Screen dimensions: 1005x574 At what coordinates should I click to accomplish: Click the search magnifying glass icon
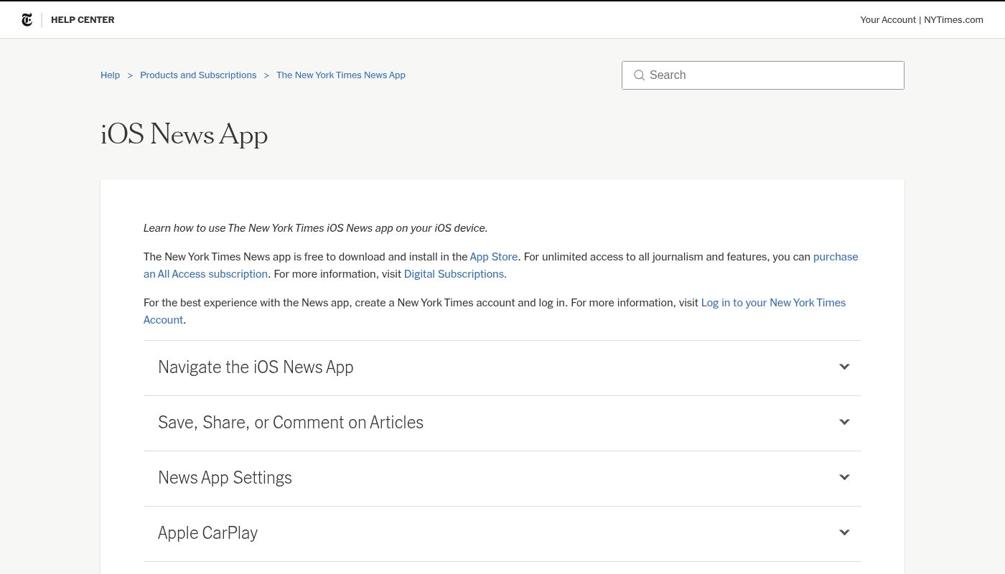(639, 75)
